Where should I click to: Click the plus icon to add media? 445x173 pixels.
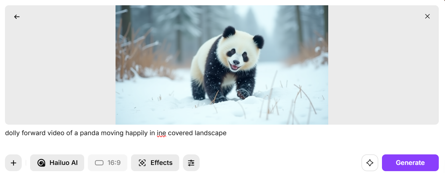pos(13,163)
